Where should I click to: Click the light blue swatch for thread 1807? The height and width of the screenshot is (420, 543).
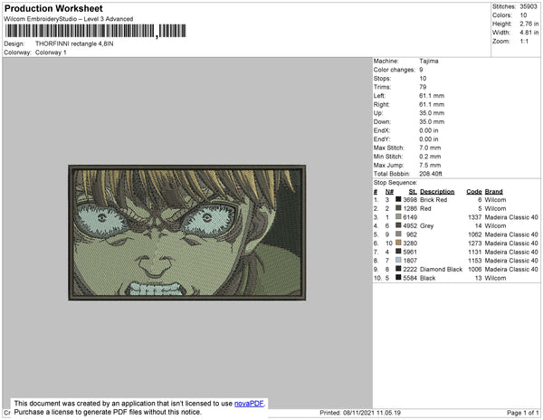click(x=398, y=260)
